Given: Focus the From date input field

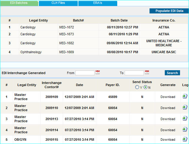Looking at the screenshot, I should pos(85,73).
